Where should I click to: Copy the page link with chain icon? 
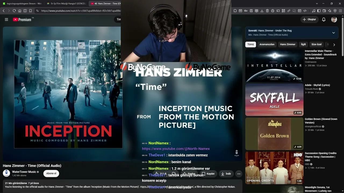(x=289, y=11)
